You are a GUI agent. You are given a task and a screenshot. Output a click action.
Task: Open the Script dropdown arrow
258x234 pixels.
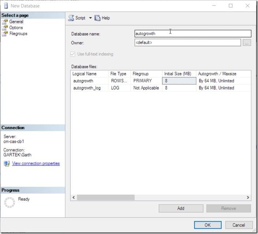tap(90, 18)
